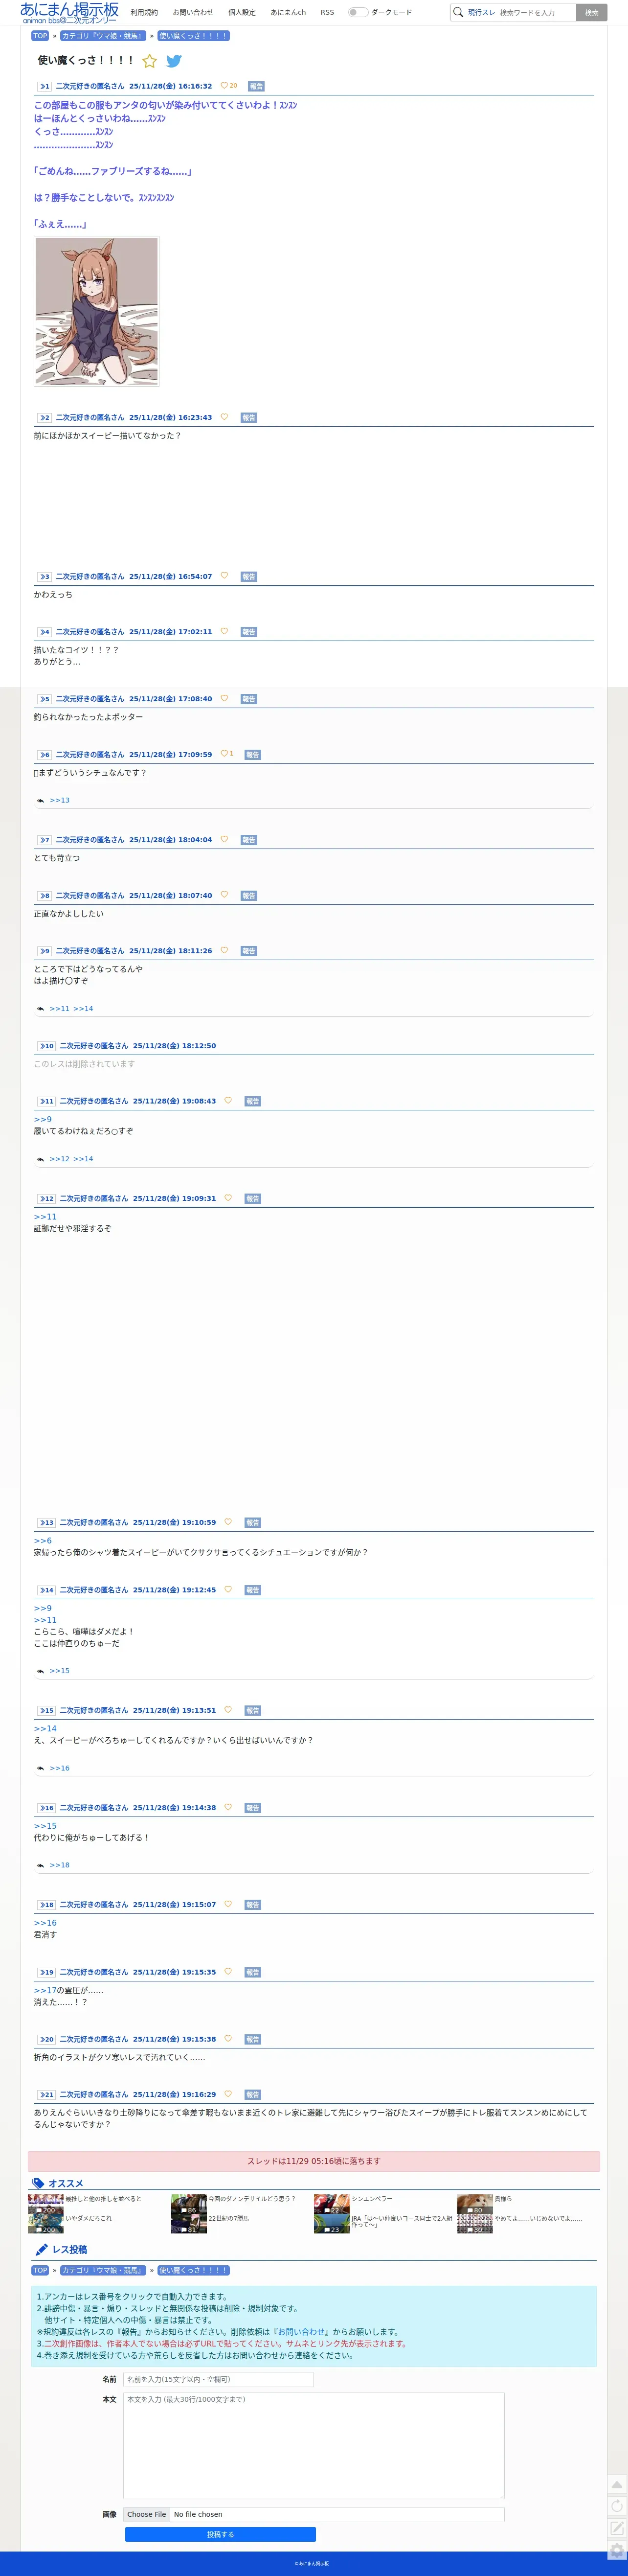Image resolution: width=628 pixels, height=2576 pixels.
Task: Open the 利用規約 menu item
Action: click(144, 12)
